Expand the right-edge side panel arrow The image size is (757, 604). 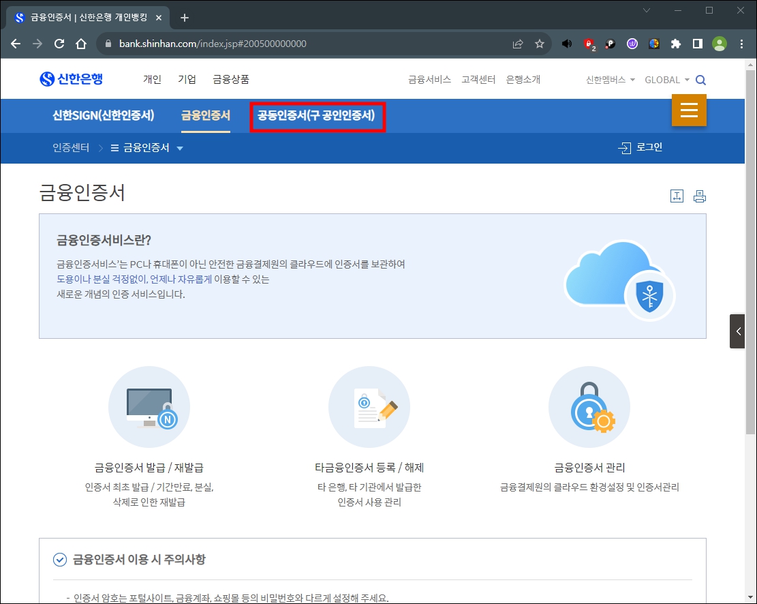click(x=738, y=331)
